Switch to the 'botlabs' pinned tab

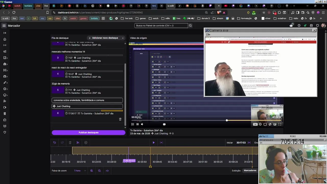coord(28,6)
